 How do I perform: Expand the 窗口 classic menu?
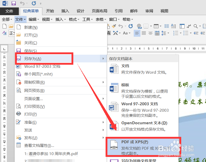click(114, 20)
